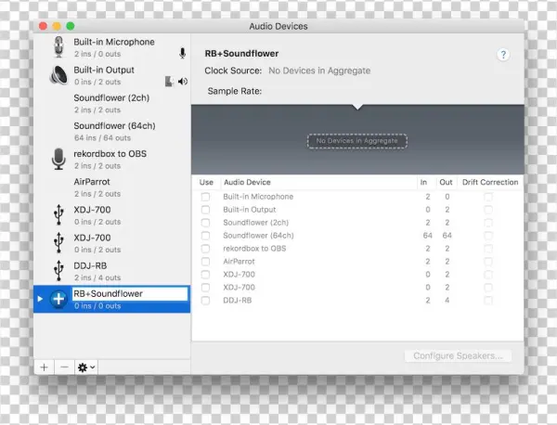This screenshot has width=557, height=425.
Task: Open the gear action menu
Action: click(x=86, y=367)
